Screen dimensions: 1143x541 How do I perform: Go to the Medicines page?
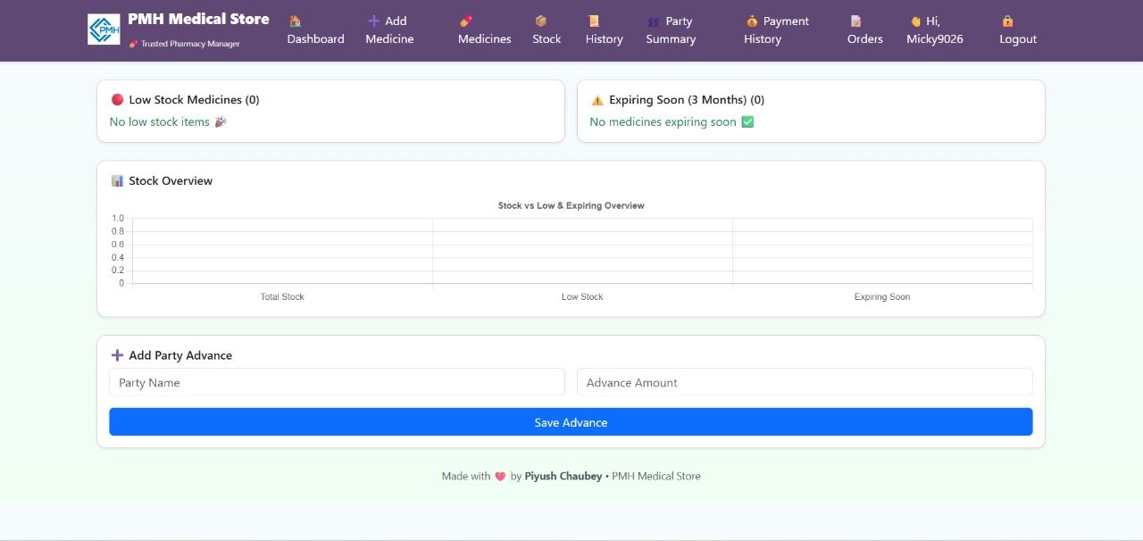click(484, 38)
